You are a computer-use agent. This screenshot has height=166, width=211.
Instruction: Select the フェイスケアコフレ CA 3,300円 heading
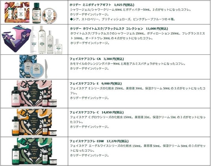(x=97, y=59)
